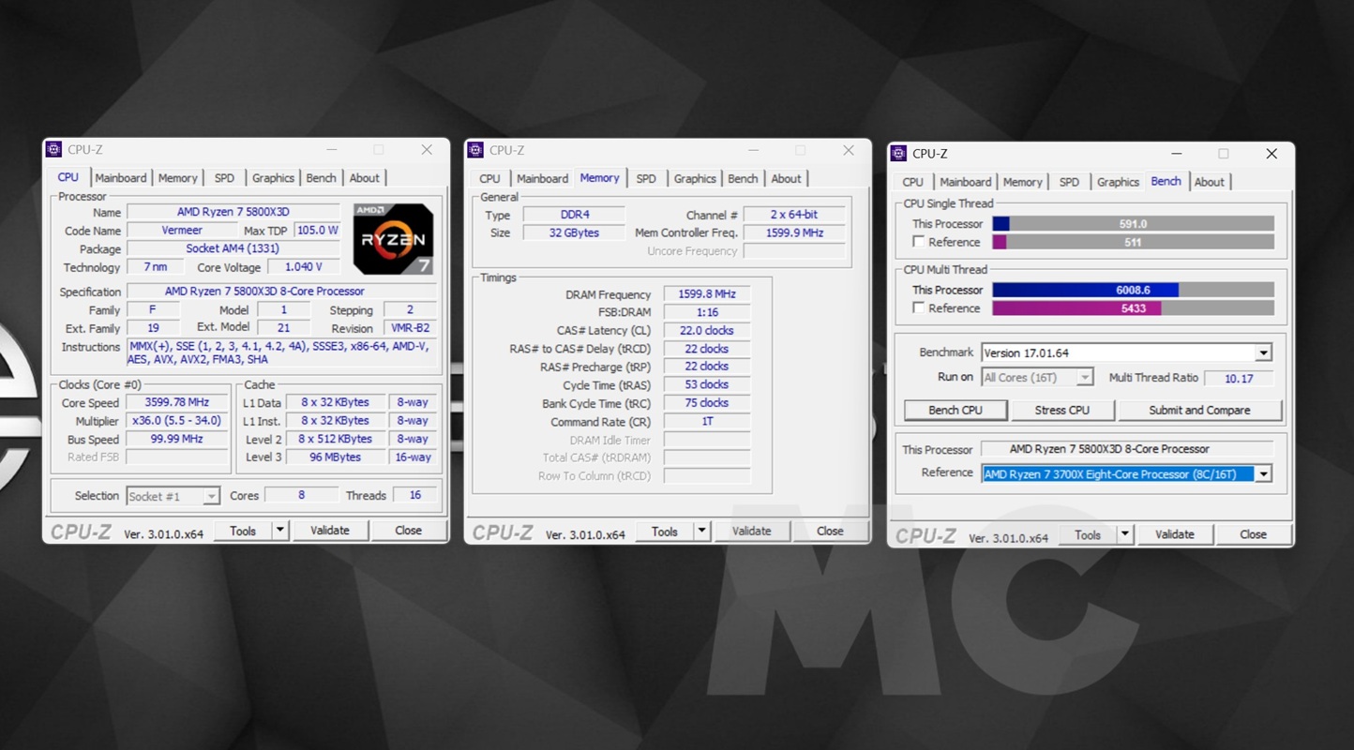Open the Run on All Cores dropdown

click(1085, 378)
